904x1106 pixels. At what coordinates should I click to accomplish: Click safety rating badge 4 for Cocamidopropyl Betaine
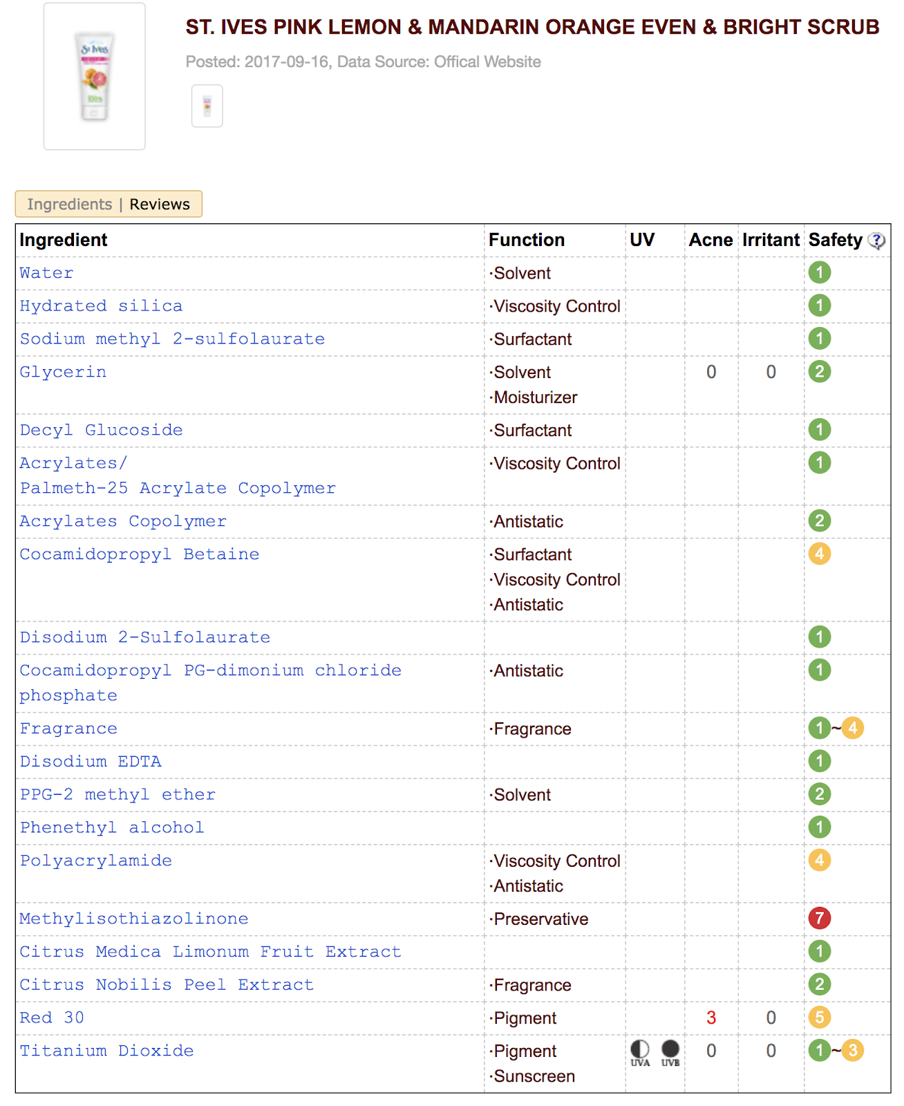[x=820, y=554]
